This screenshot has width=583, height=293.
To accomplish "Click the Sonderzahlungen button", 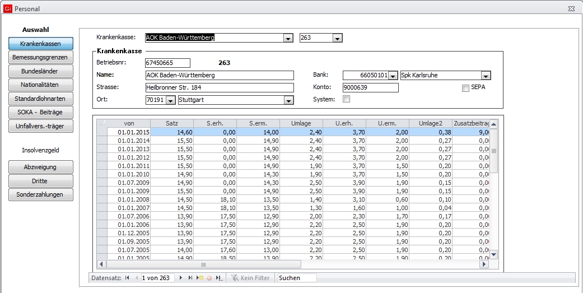I will pyautogui.click(x=41, y=194).
